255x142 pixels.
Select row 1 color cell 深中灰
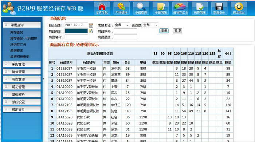tap(116, 68)
